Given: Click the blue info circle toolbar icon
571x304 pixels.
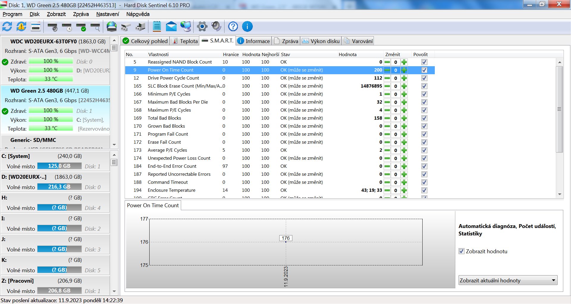Looking at the screenshot, I should pos(247,27).
